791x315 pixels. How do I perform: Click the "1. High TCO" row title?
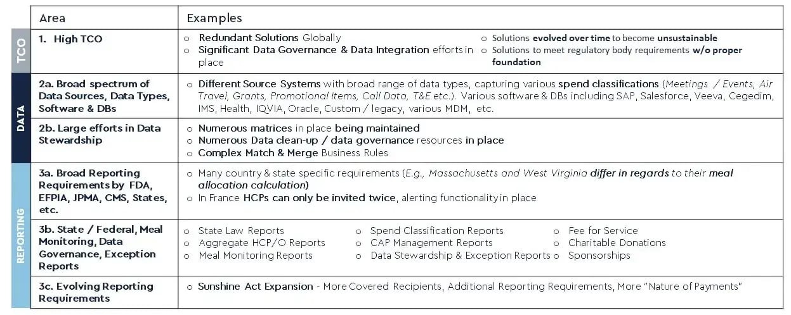70,39
